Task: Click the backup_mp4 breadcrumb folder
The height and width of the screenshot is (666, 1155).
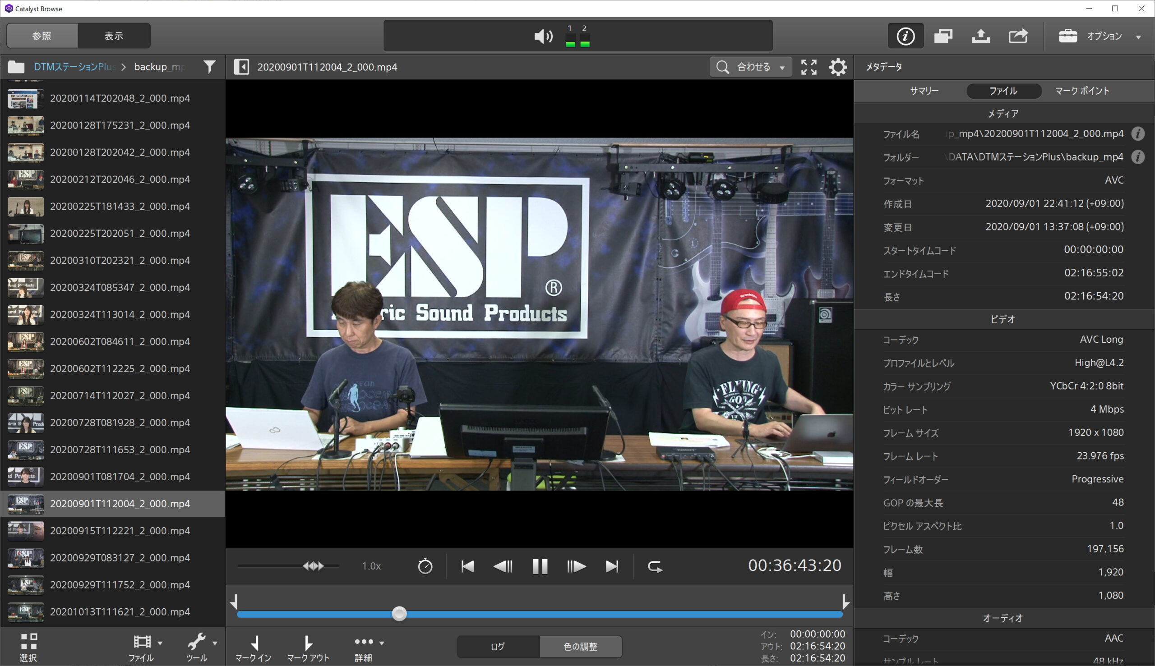Action: point(160,67)
